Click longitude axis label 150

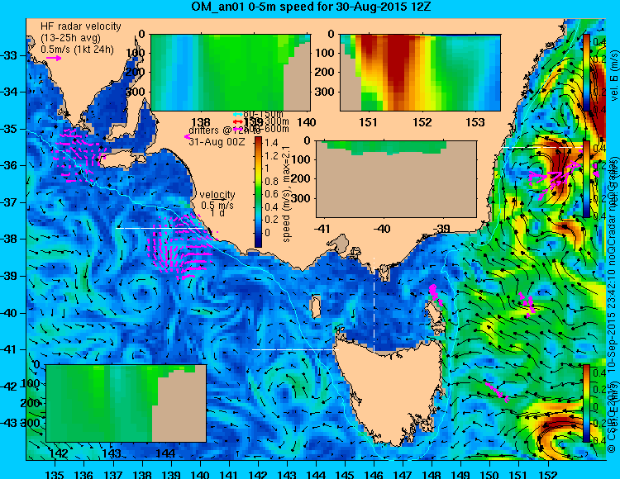[490, 474]
